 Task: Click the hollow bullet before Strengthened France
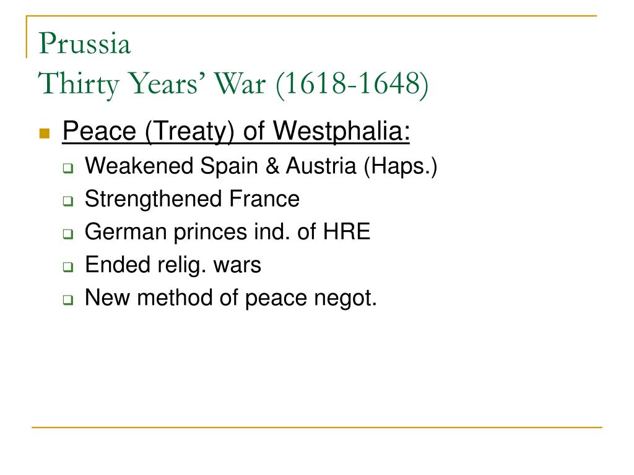click(68, 201)
